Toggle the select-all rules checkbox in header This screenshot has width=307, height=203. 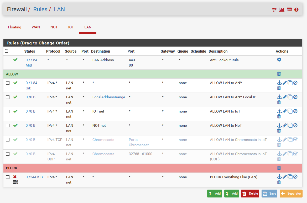click(7, 51)
